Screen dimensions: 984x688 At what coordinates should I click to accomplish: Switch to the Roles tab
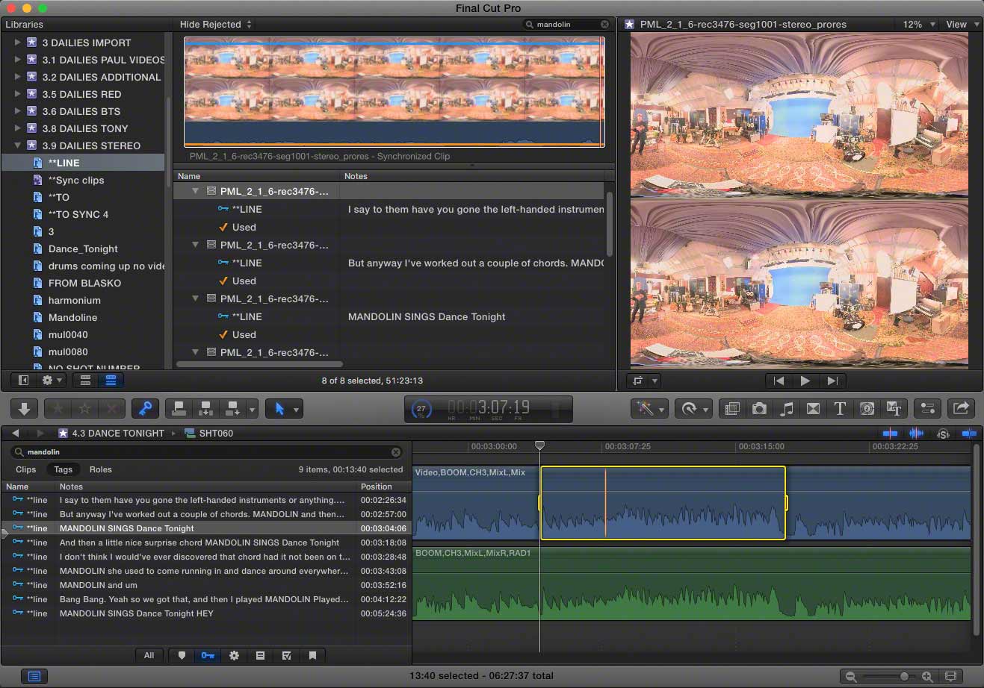point(101,469)
